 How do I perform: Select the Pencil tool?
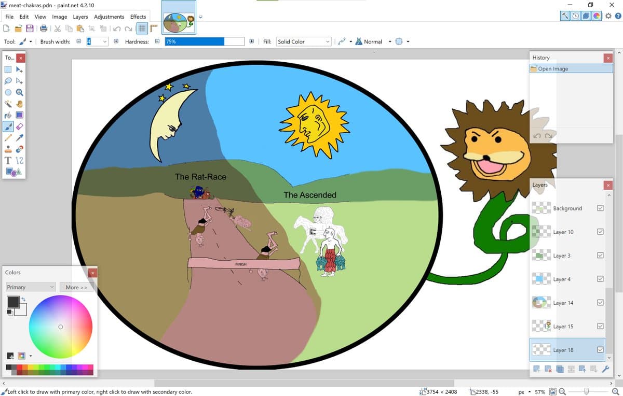[8, 138]
